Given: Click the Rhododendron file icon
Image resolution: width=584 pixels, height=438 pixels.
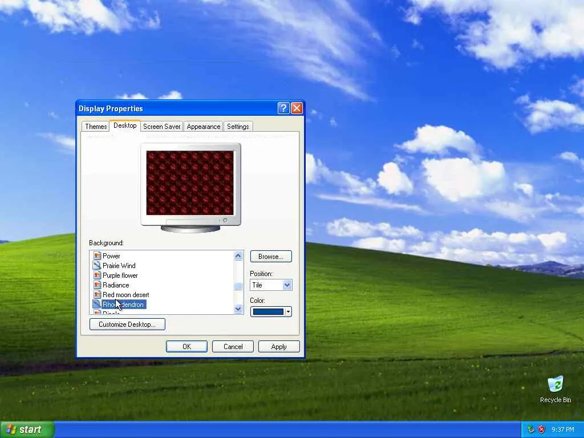Looking at the screenshot, I should [x=97, y=305].
